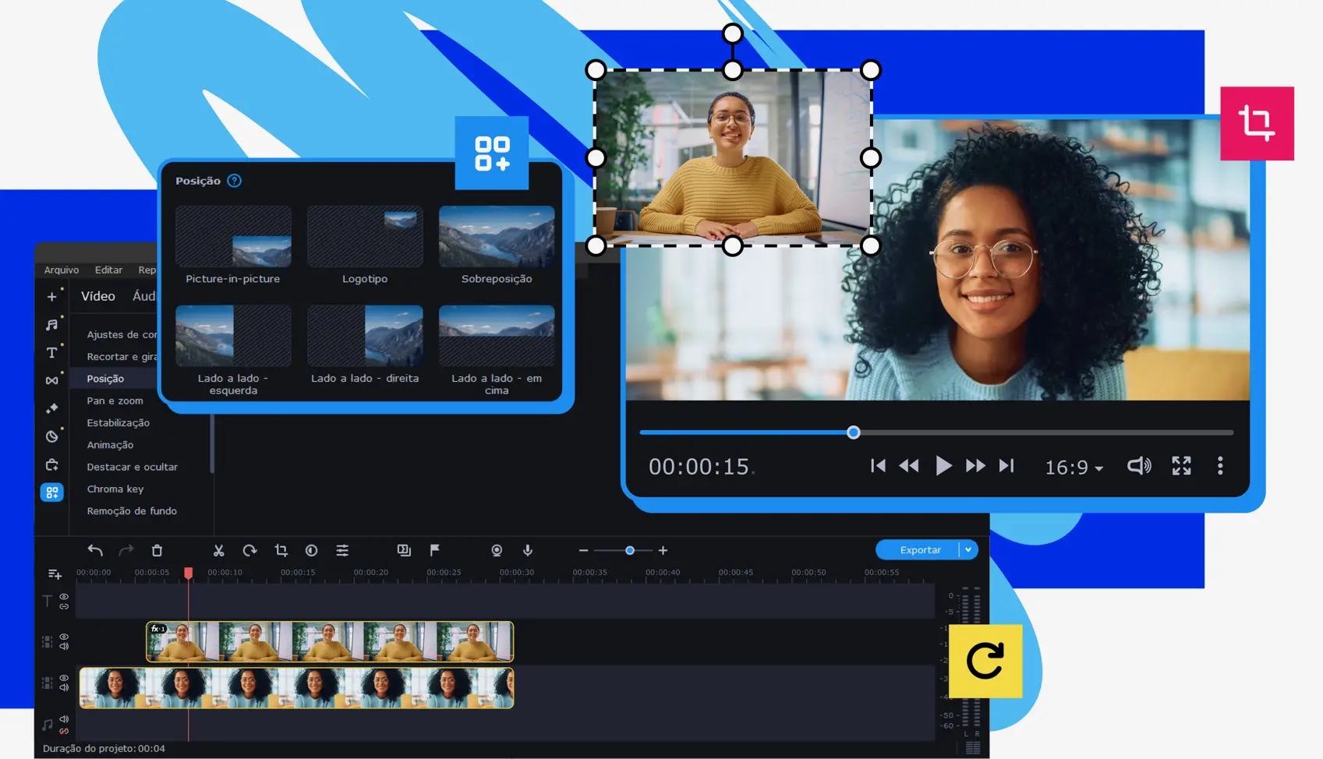Select the scissors tool to split the clip

(218, 550)
